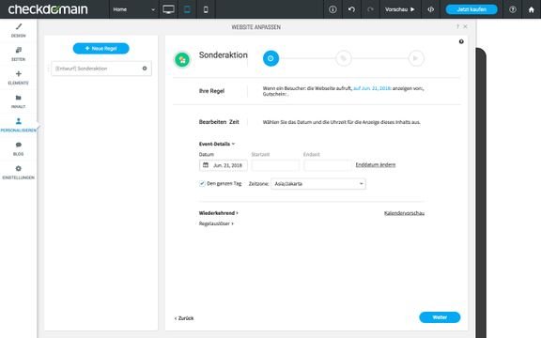Viewport: 541px width, 338px height.
Task: Click the Neue Regel button
Action: click(101, 48)
